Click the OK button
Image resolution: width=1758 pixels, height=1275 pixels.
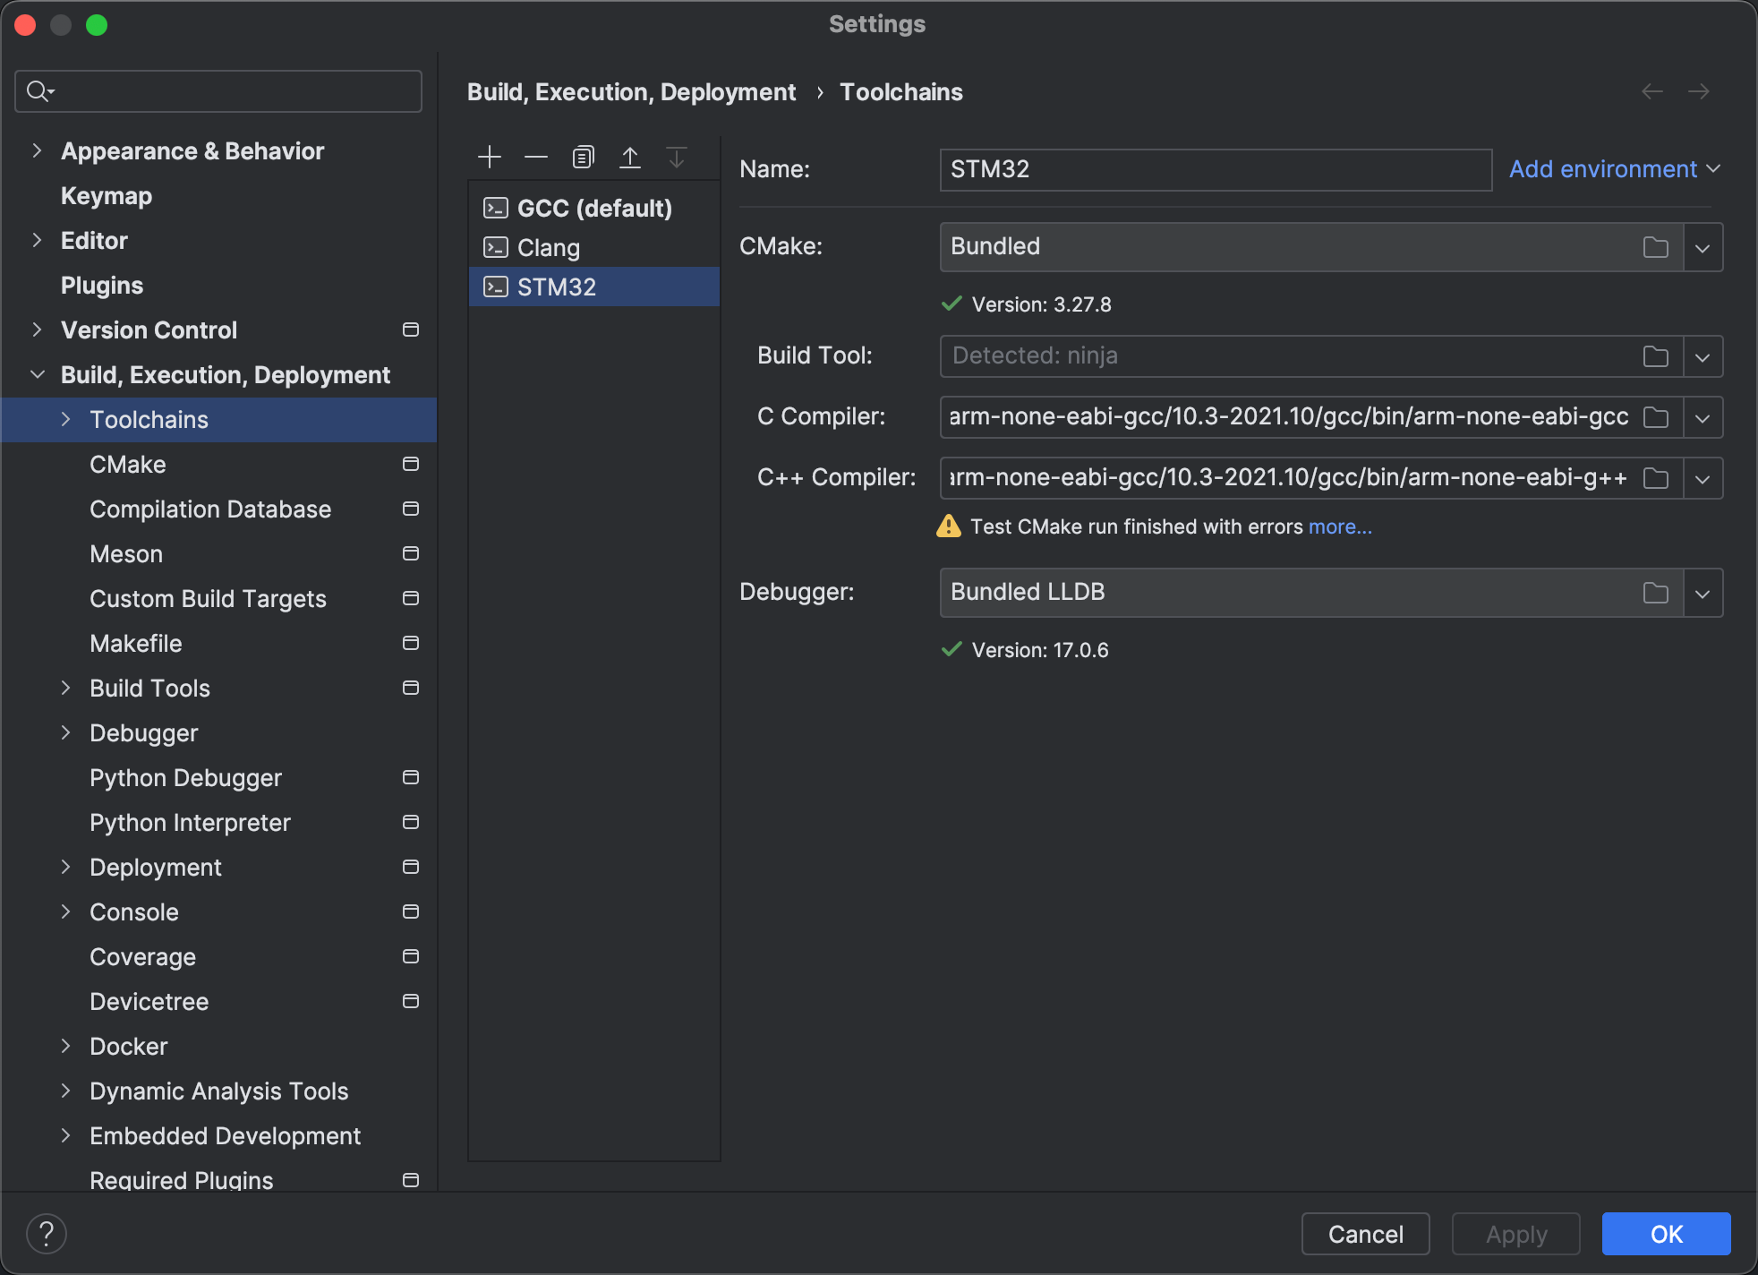click(x=1667, y=1234)
